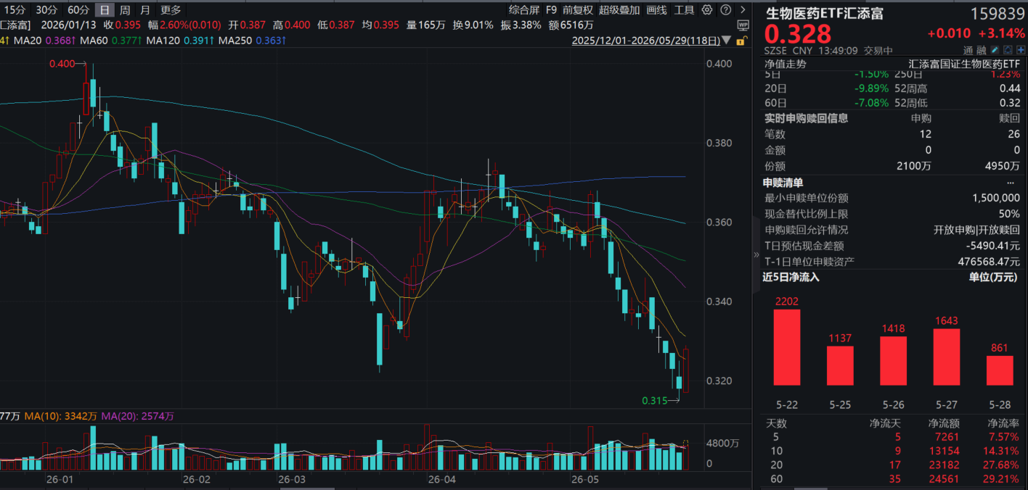This screenshot has height=490, width=1028.
Task: Toggle 前复权 price adjustment
Action: coord(578,10)
